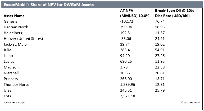
Task: Select Julia break-even value 54.91
Action: (x=160, y=50)
